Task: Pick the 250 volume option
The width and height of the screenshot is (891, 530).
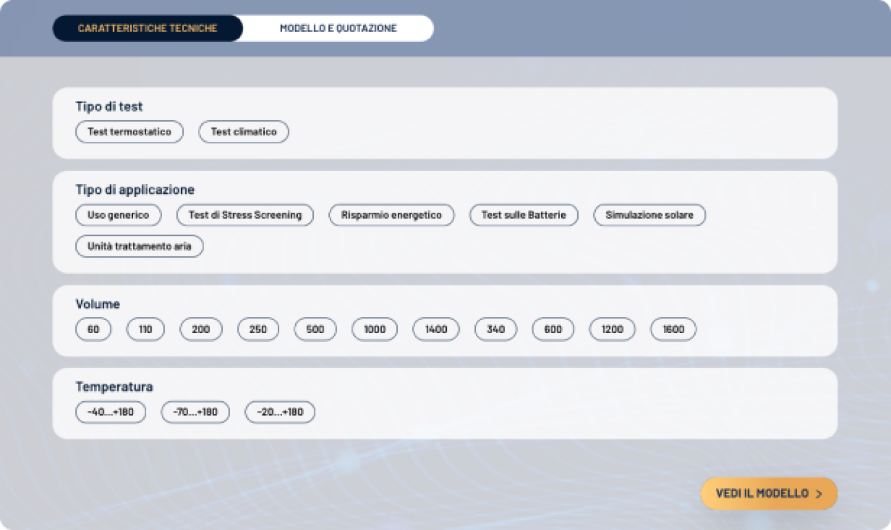Action: pyautogui.click(x=258, y=329)
